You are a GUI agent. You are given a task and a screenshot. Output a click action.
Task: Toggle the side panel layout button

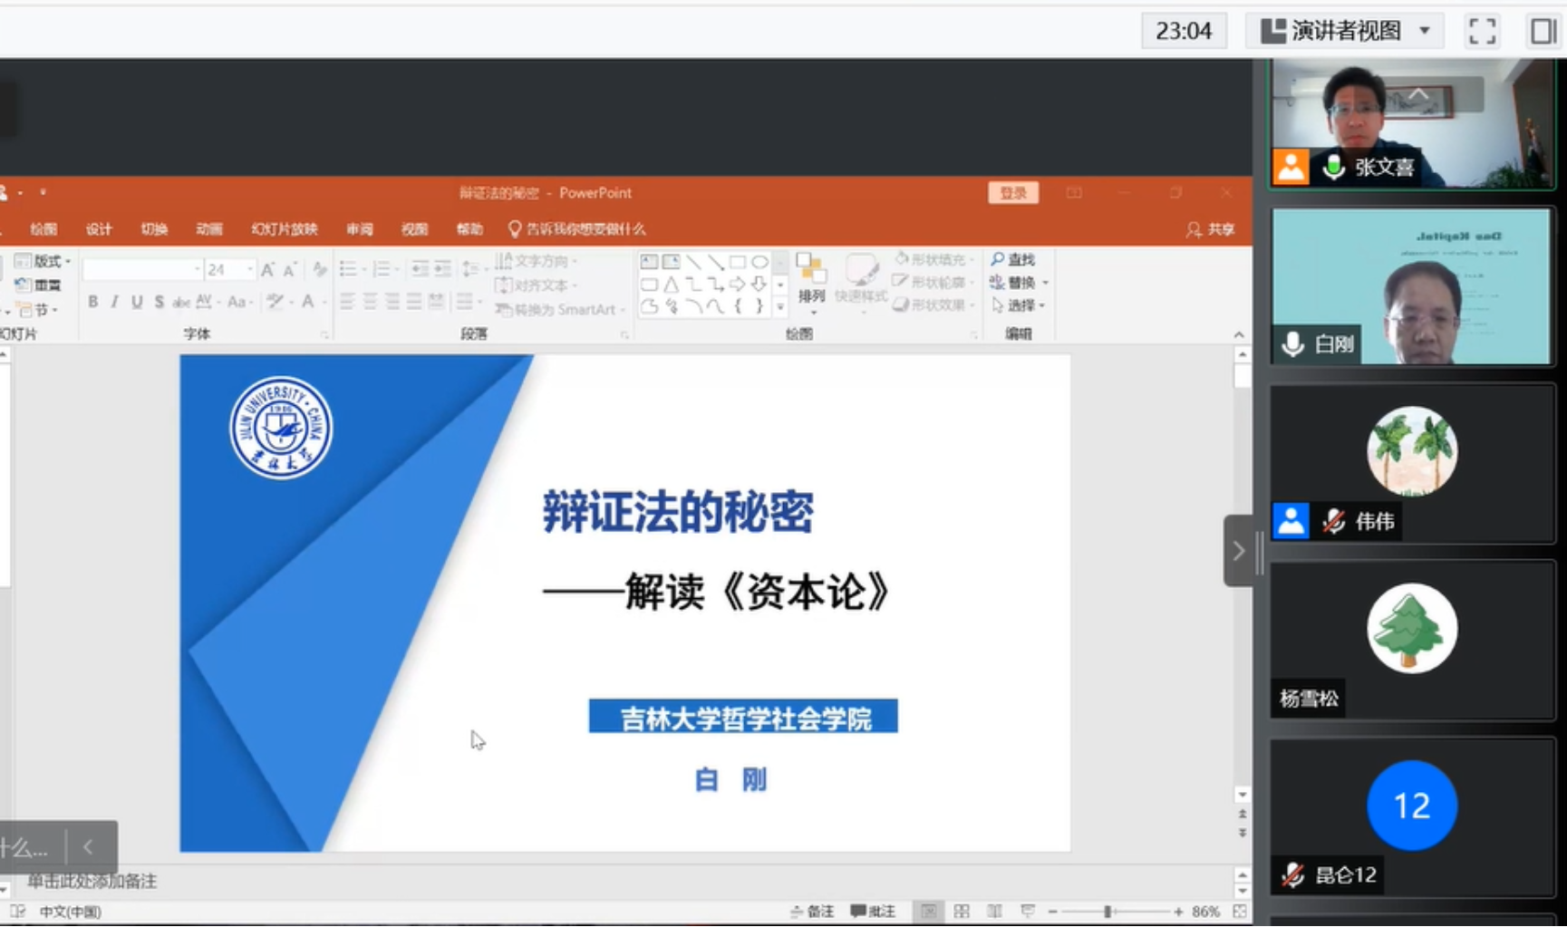coord(1543,31)
